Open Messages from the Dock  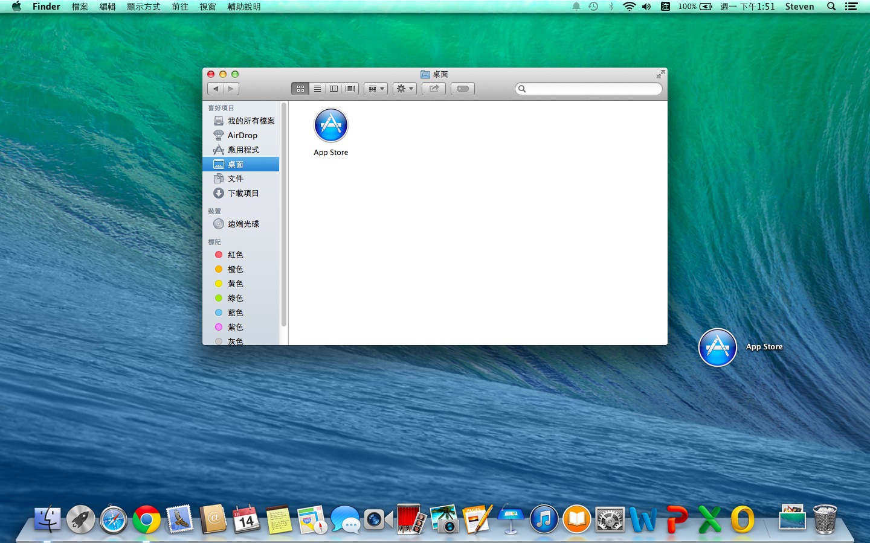(x=345, y=519)
